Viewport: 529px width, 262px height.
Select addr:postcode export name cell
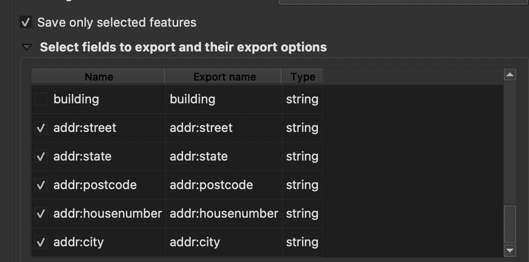coord(224,185)
